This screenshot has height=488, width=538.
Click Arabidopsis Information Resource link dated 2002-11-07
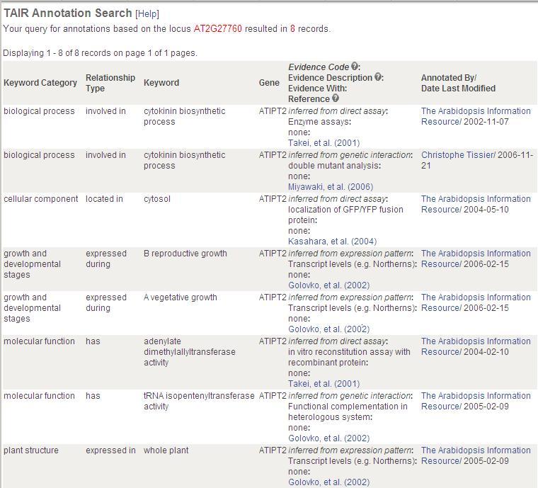coord(476,116)
